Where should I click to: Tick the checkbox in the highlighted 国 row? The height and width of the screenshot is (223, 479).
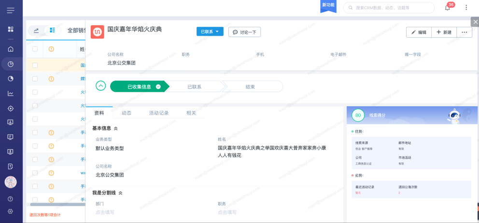[35, 65]
